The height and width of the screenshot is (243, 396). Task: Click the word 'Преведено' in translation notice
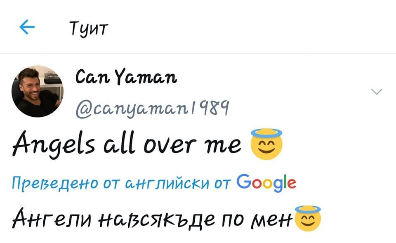[55, 184]
